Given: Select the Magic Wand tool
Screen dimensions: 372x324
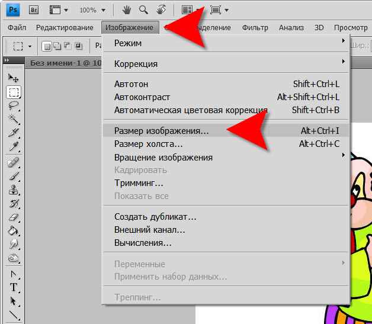Looking at the screenshot, I should (x=13, y=119).
